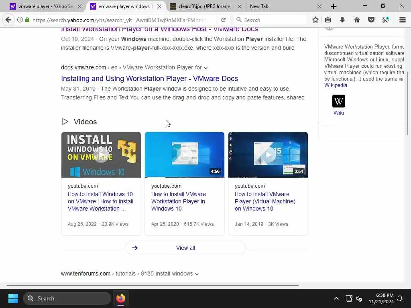The image size is (411, 308).
Task: Show hidden system tray icons chevron
Action: click(336, 298)
